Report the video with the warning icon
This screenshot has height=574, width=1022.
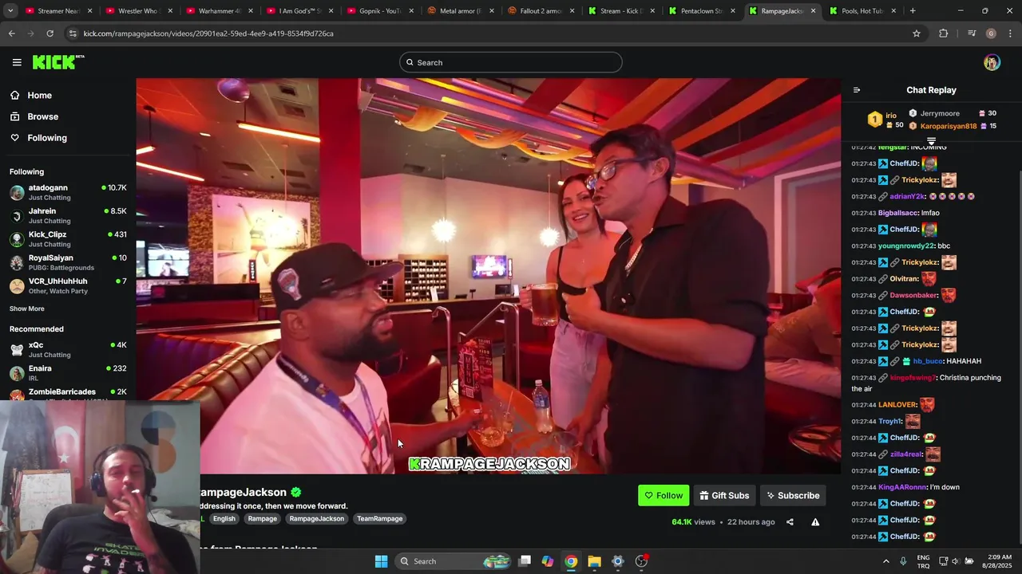pyautogui.click(x=815, y=522)
